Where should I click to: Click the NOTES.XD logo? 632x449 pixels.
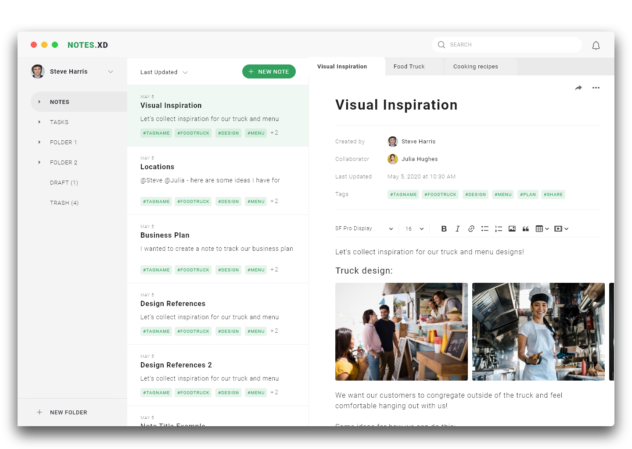(x=88, y=45)
